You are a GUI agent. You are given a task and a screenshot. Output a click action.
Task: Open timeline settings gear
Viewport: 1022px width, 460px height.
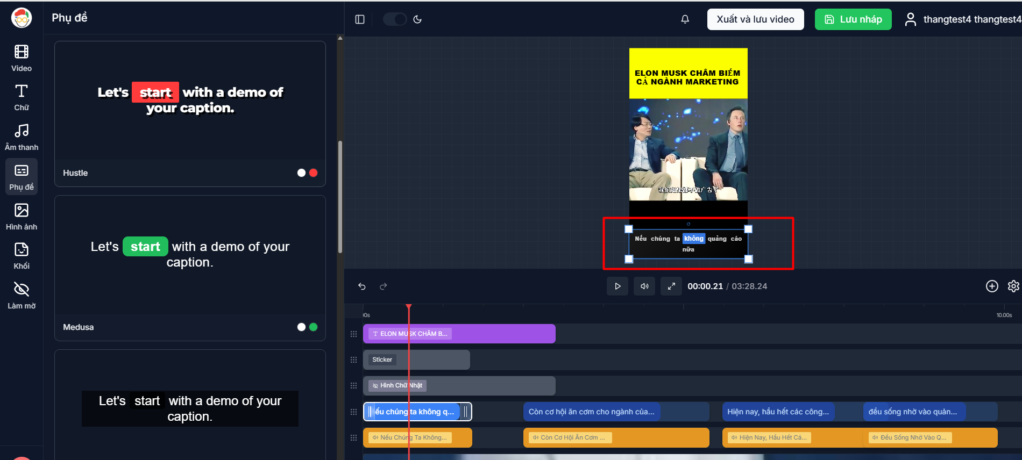(x=1013, y=286)
